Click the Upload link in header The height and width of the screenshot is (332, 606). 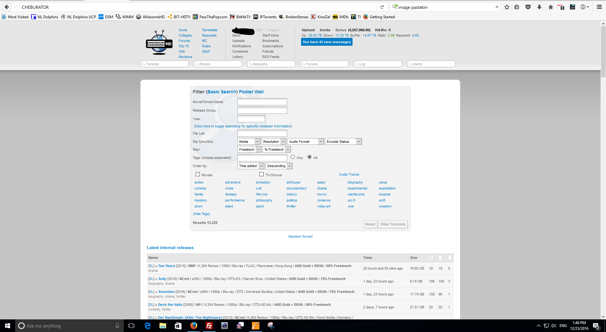pyautogui.click(x=308, y=30)
